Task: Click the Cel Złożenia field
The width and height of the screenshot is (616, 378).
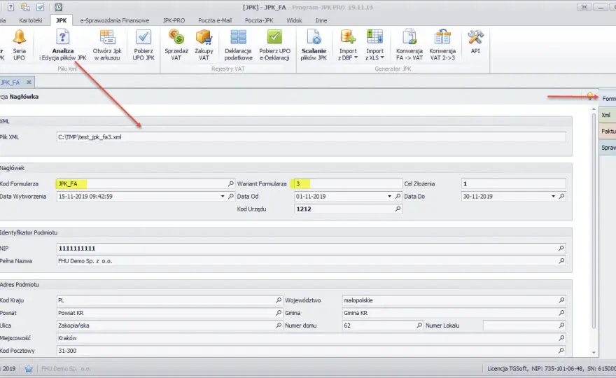Action: [x=514, y=183]
